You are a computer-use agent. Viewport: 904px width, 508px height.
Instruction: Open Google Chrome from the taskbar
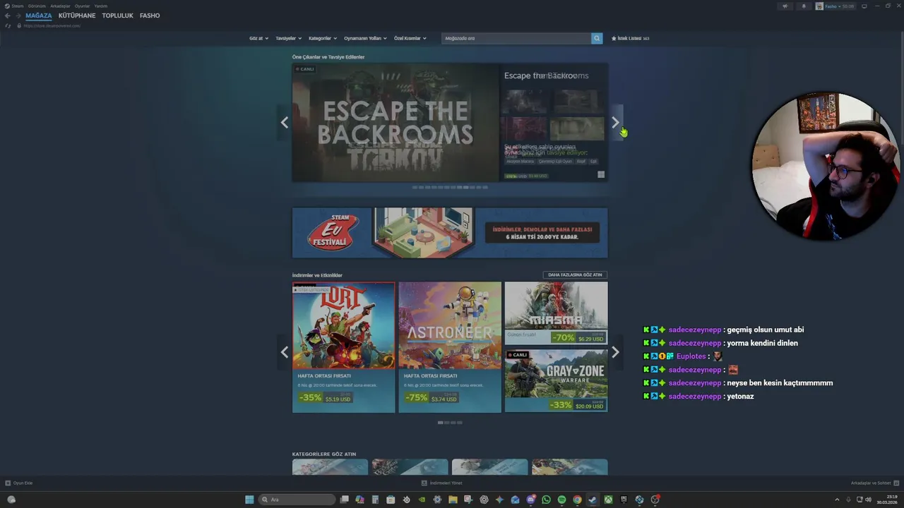tap(577, 500)
